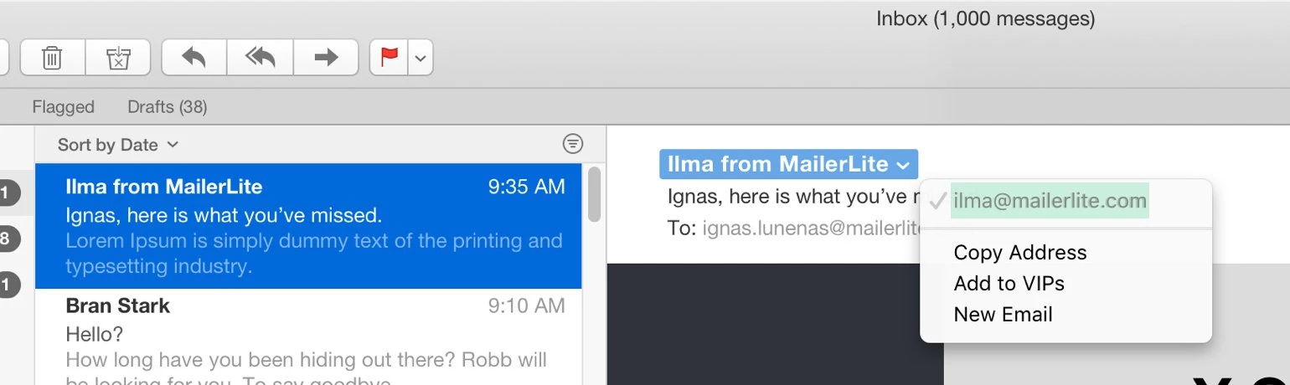Image resolution: width=1290 pixels, height=385 pixels.
Task: Choose Add to VIPs
Action: pos(1009,284)
